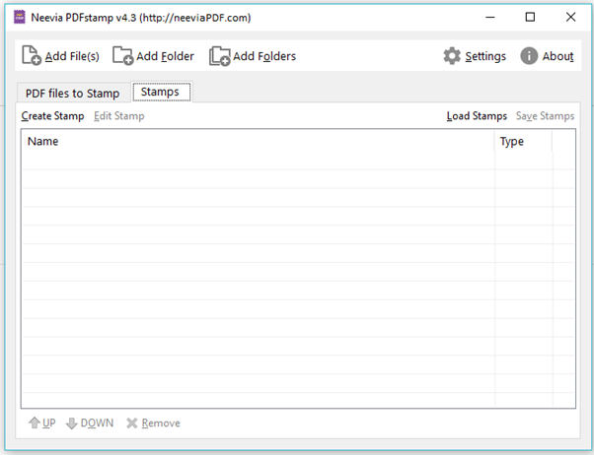Image resolution: width=594 pixels, height=455 pixels.
Task: Select the Add Folders multi-folder icon
Action: coord(219,56)
